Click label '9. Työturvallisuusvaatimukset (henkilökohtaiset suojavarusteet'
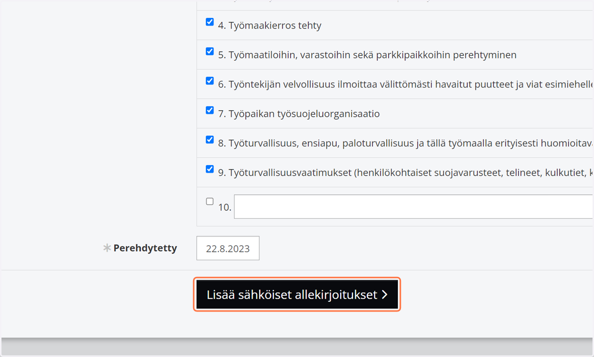 point(406,173)
